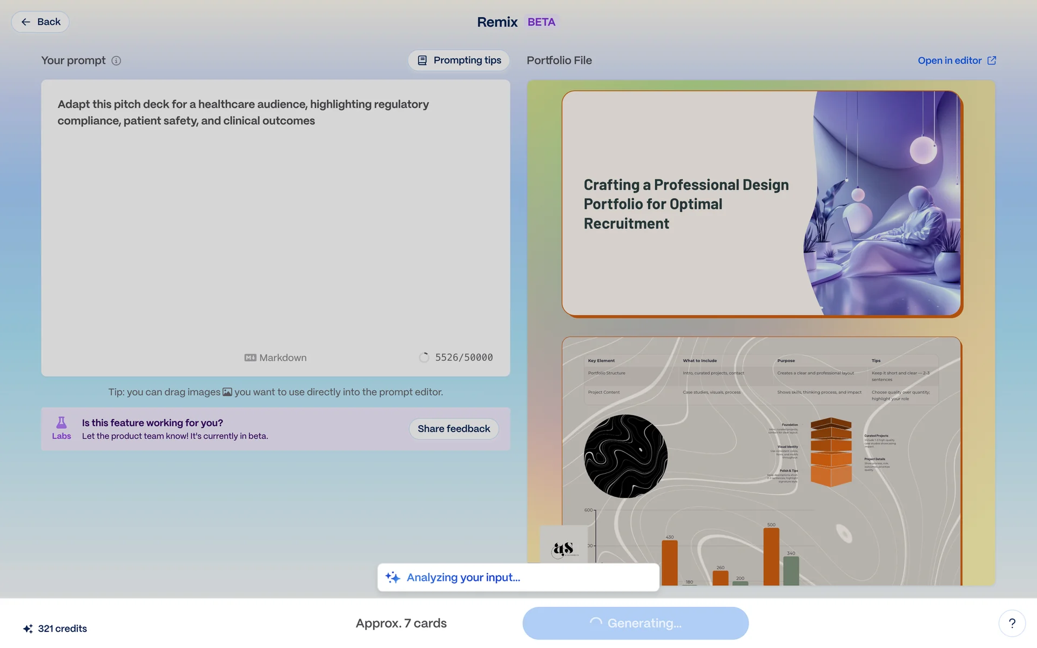Click the black swirl circle image

[625, 456]
